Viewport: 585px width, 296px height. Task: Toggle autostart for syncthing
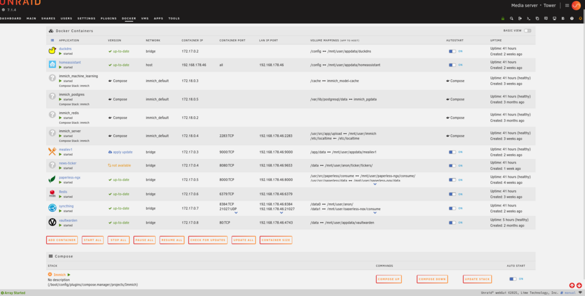click(453, 208)
